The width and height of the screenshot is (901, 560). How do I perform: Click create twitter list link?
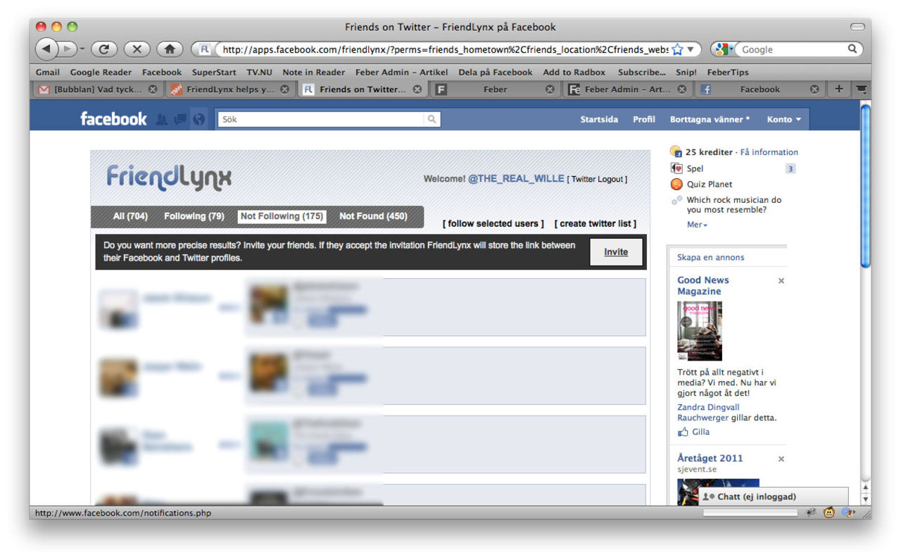(x=596, y=224)
